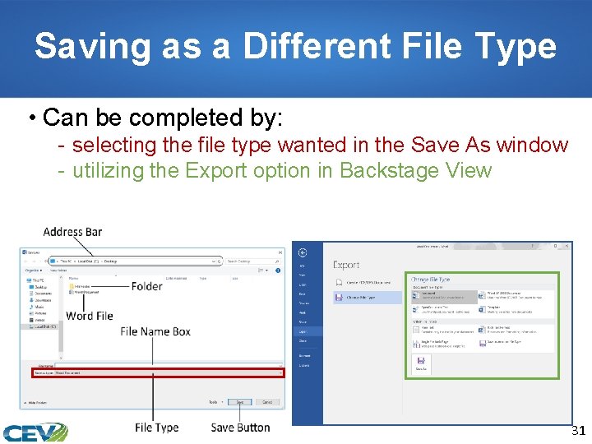Screen dimensions: 592x444
Task: Click the help question mark in Word title bar
Action: click(532, 246)
